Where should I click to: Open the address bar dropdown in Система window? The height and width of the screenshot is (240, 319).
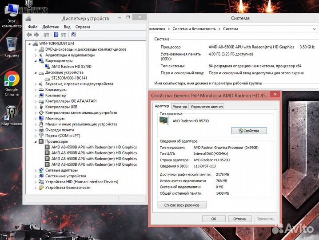tap(314, 29)
